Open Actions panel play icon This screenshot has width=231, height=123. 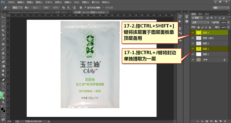tap(180, 21)
